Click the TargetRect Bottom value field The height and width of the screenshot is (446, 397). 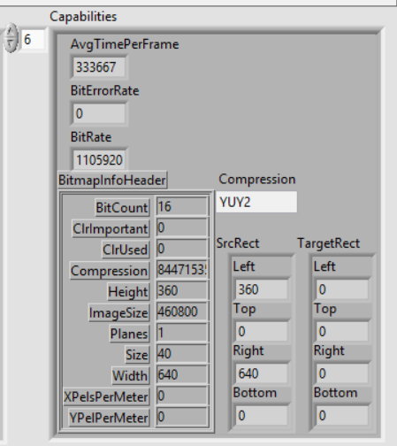[342, 416]
